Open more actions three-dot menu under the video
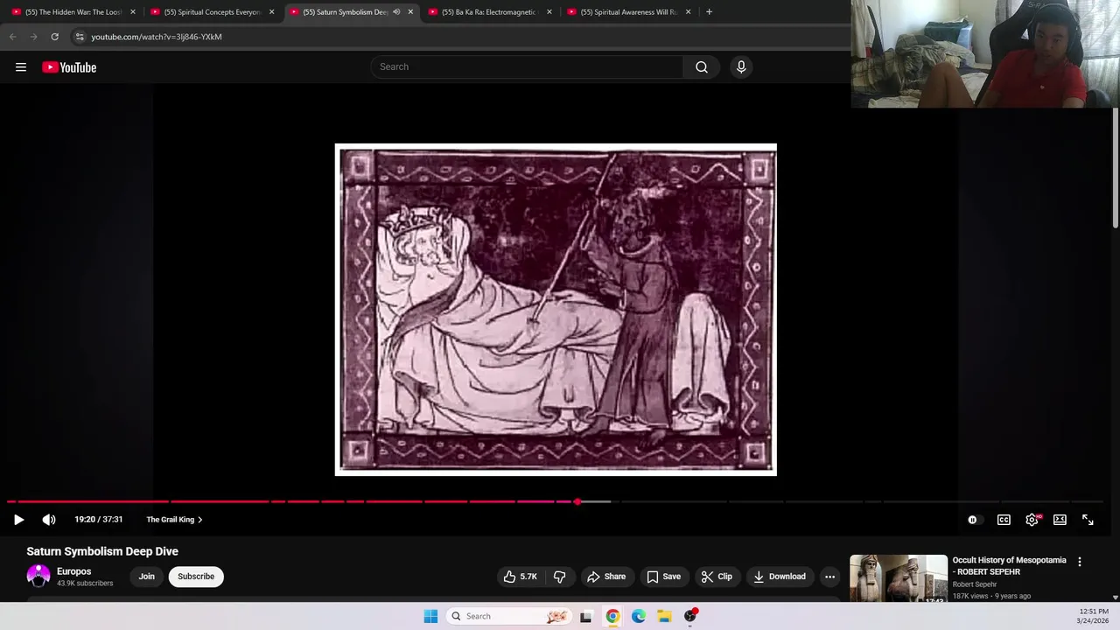Viewport: 1120px width, 630px height. pos(829,577)
